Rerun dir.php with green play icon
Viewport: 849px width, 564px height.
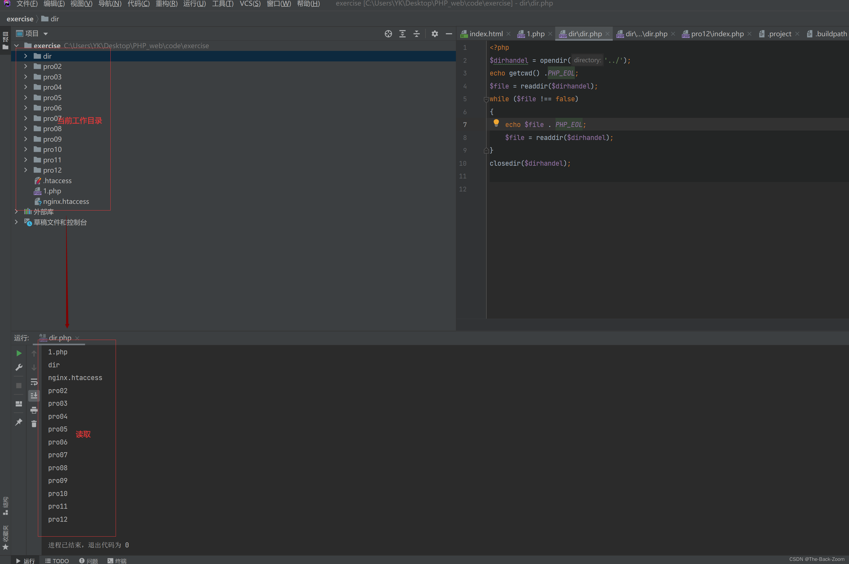point(19,353)
